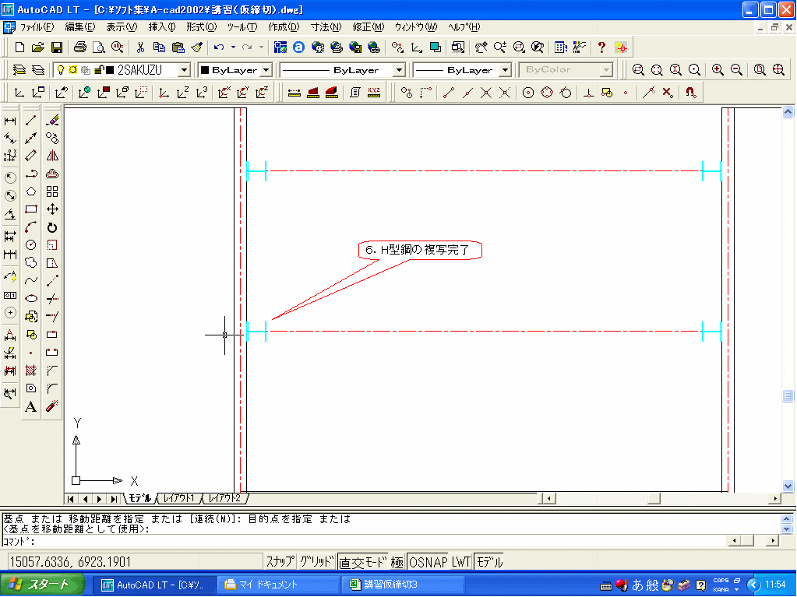Switch to 講習仮締切3 Excel taskbar button
The width and height of the screenshot is (797, 597).
[403, 585]
